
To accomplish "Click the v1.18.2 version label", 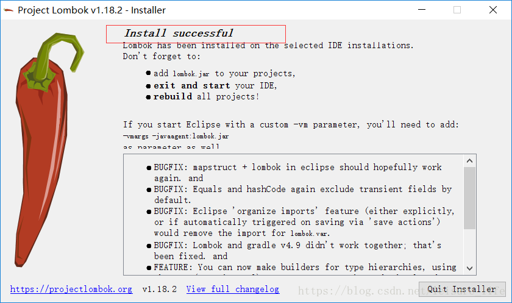I will 159,290.
